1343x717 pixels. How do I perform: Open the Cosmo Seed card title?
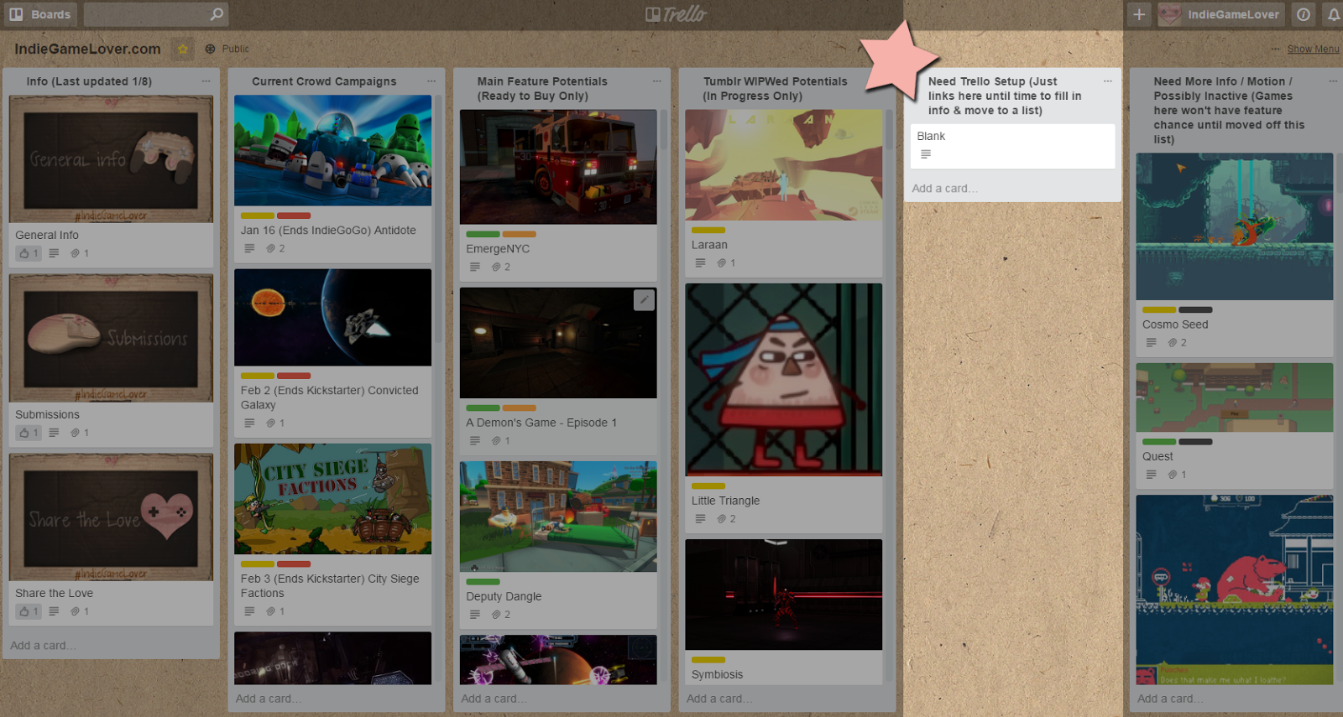(1175, 325)
